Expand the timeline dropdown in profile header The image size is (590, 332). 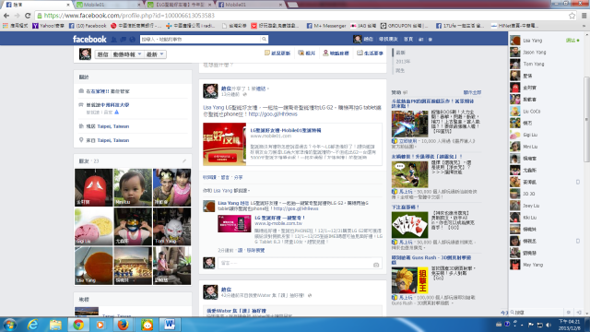click(127, 54)
